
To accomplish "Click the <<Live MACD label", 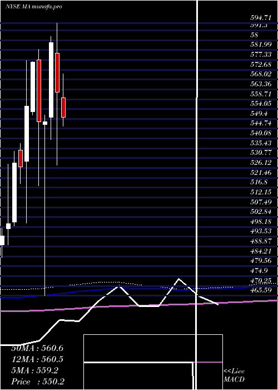I will click(x=234, y=376).
